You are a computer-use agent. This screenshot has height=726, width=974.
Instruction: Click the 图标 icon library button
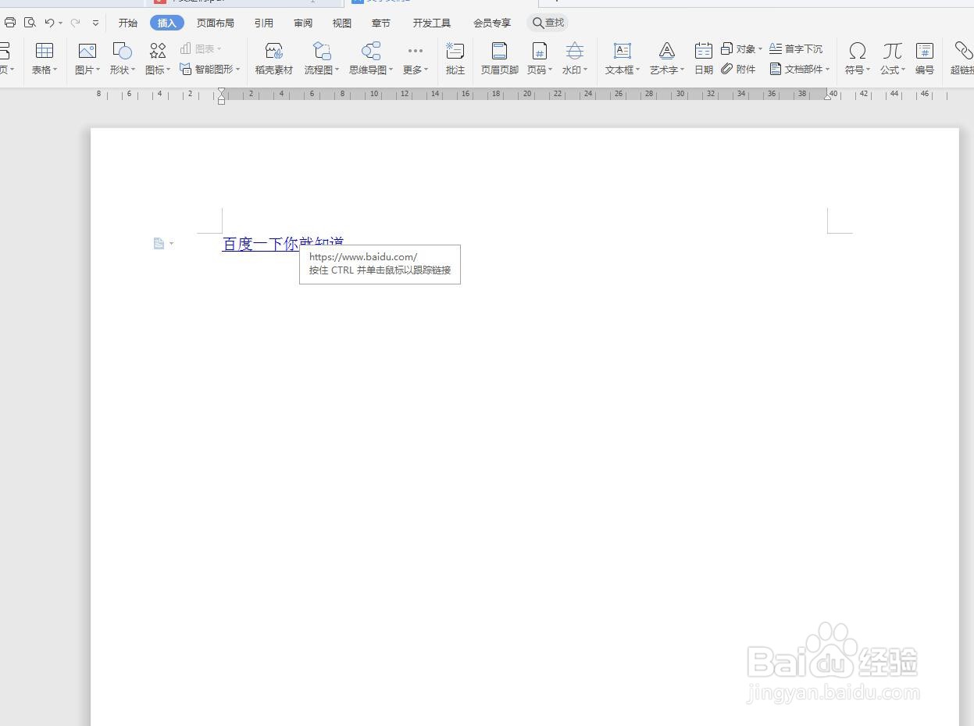[x=158, y=52]
